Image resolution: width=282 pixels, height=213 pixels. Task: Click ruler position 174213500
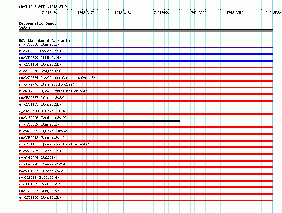click(198, 13)
